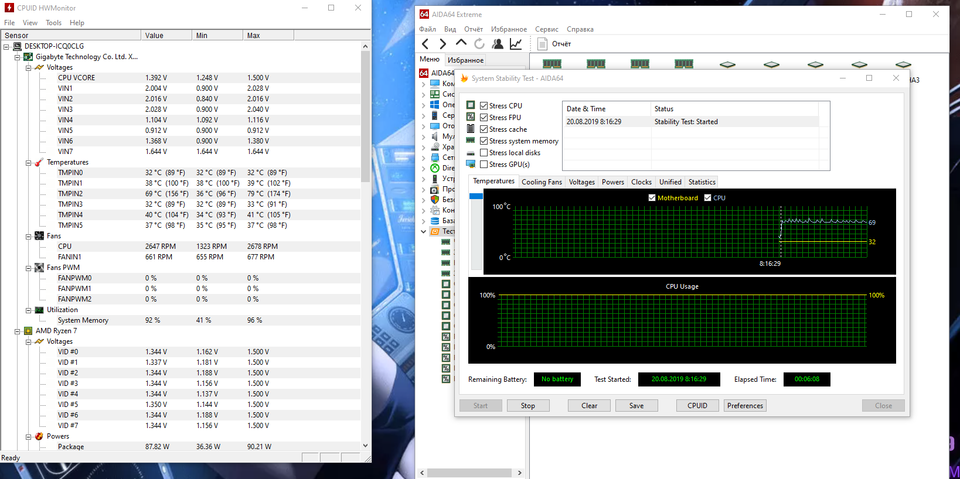Image resolution: width=960 pixels, height=479 pixels.
Task: Toggle the CPU temperature graph checkbox
Action: click(707, 198)
